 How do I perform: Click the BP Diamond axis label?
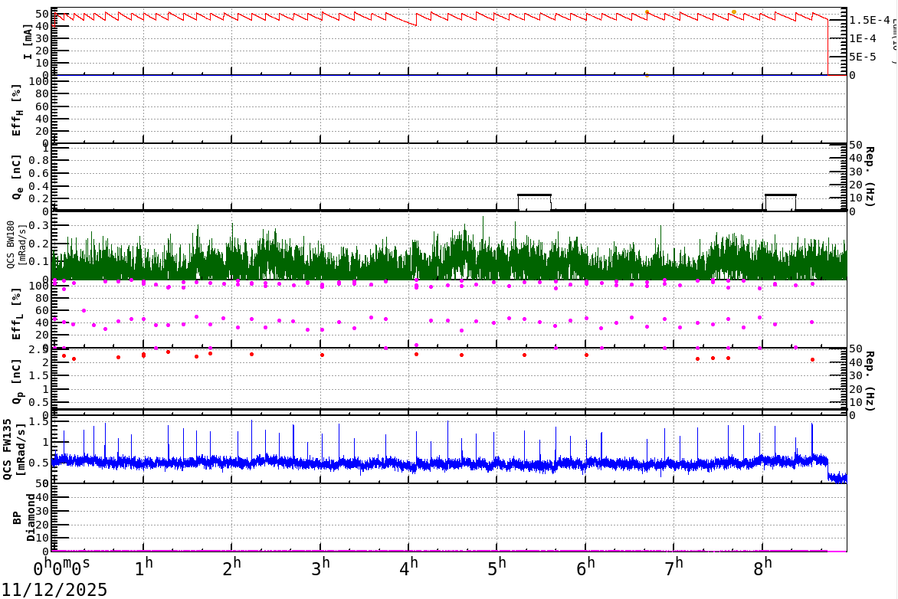click(x=22, y=517)
